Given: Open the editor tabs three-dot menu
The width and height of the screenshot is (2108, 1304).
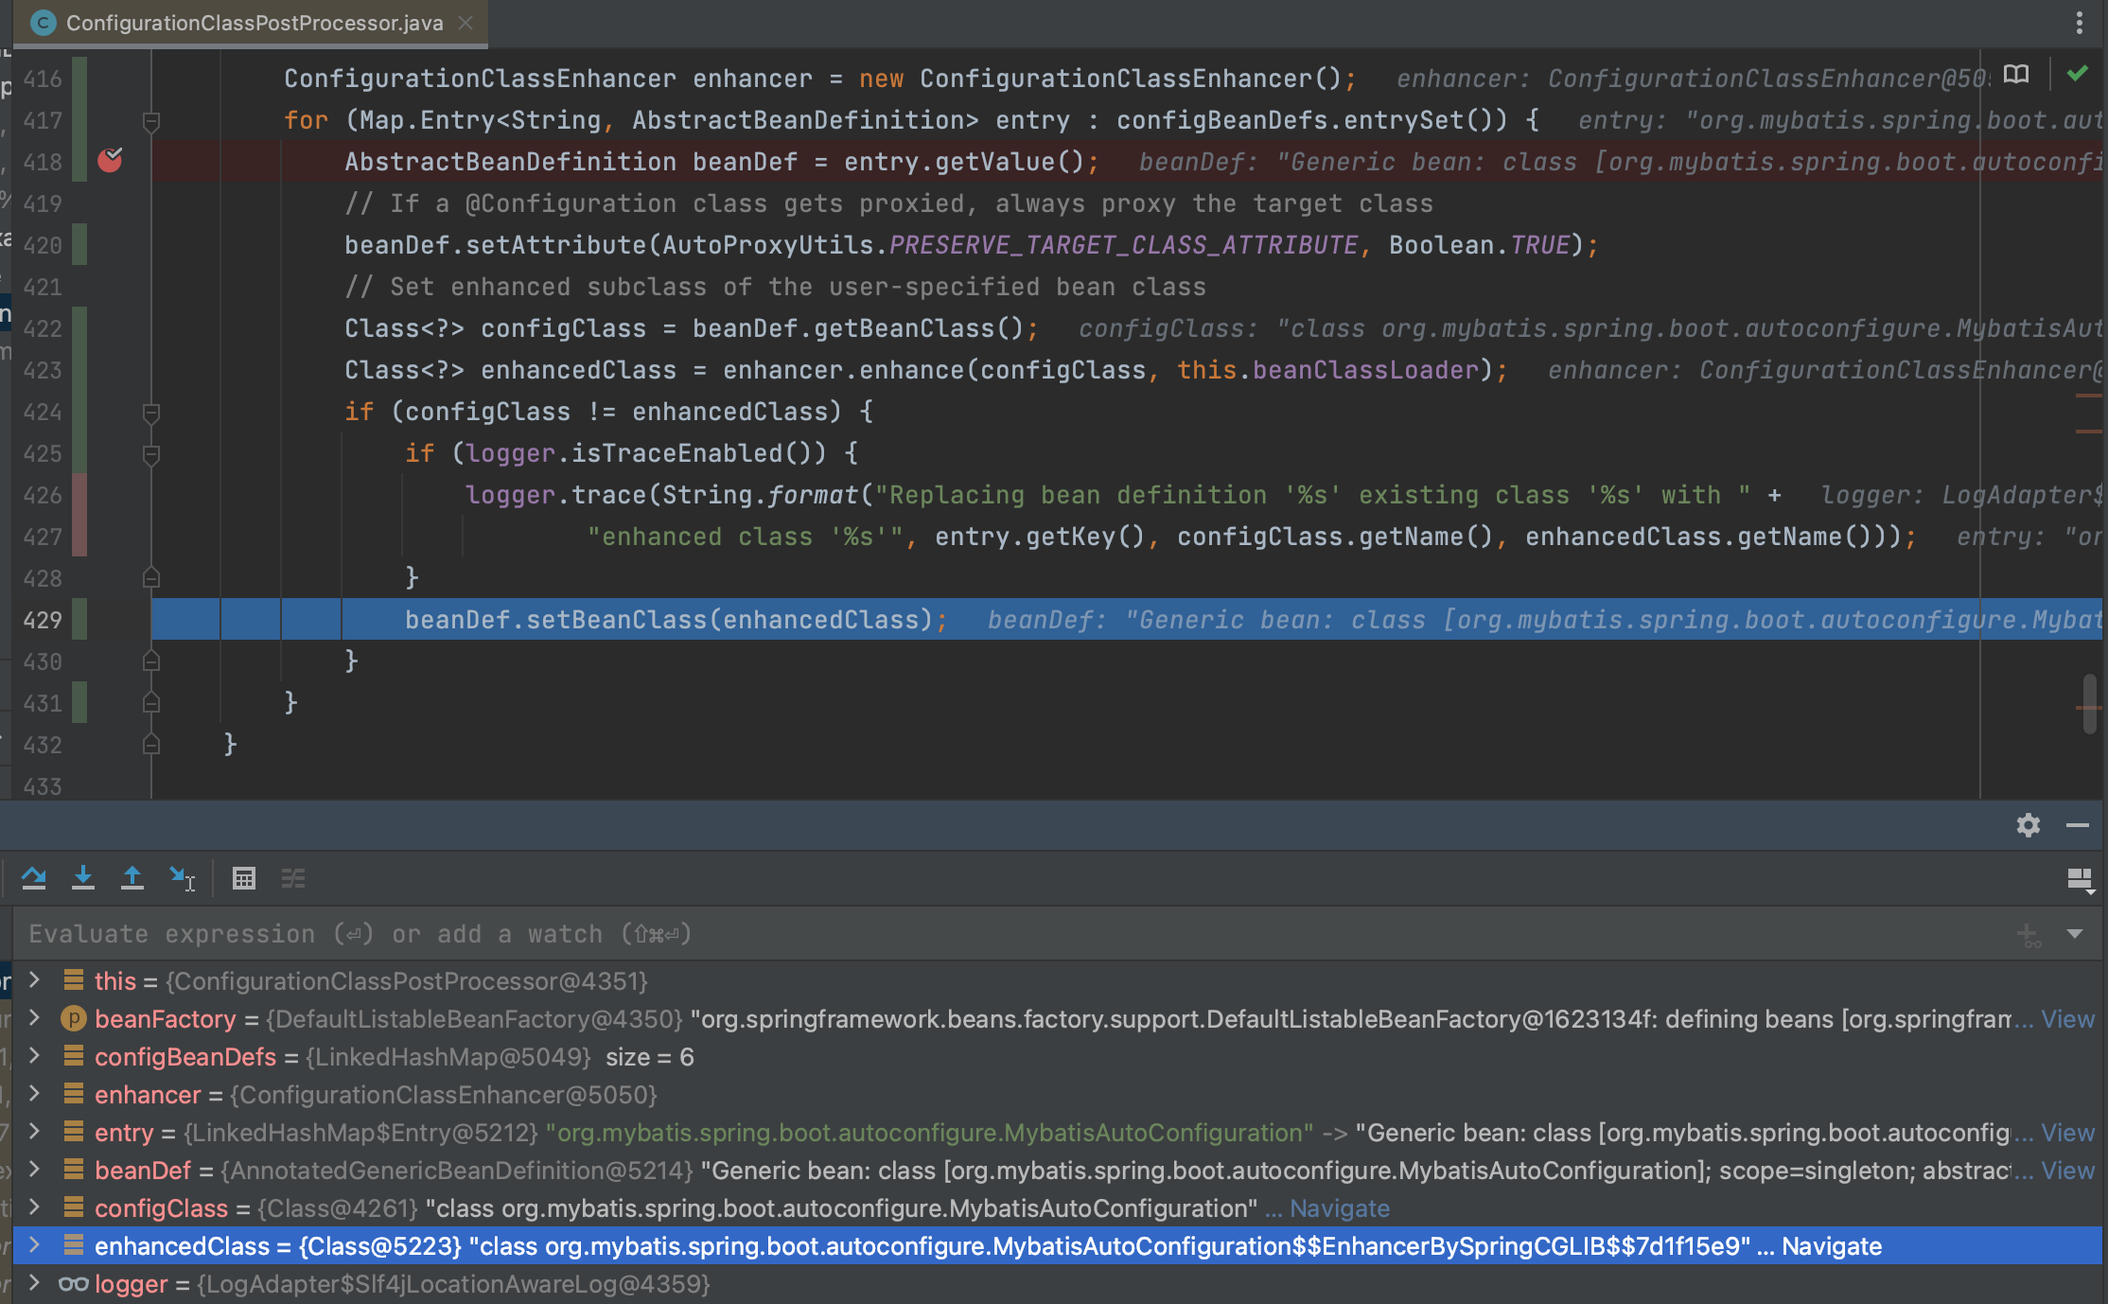Looking at the screenshot, I should pyautogui.click(x=2079, y=23).
